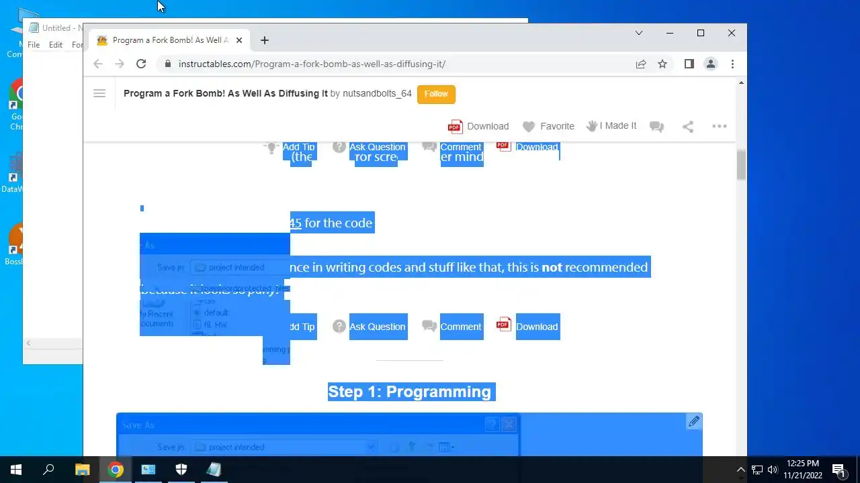Click Chrome's share this page icon
This screenshot has width=860, height=483.
[x=641, y=64]
